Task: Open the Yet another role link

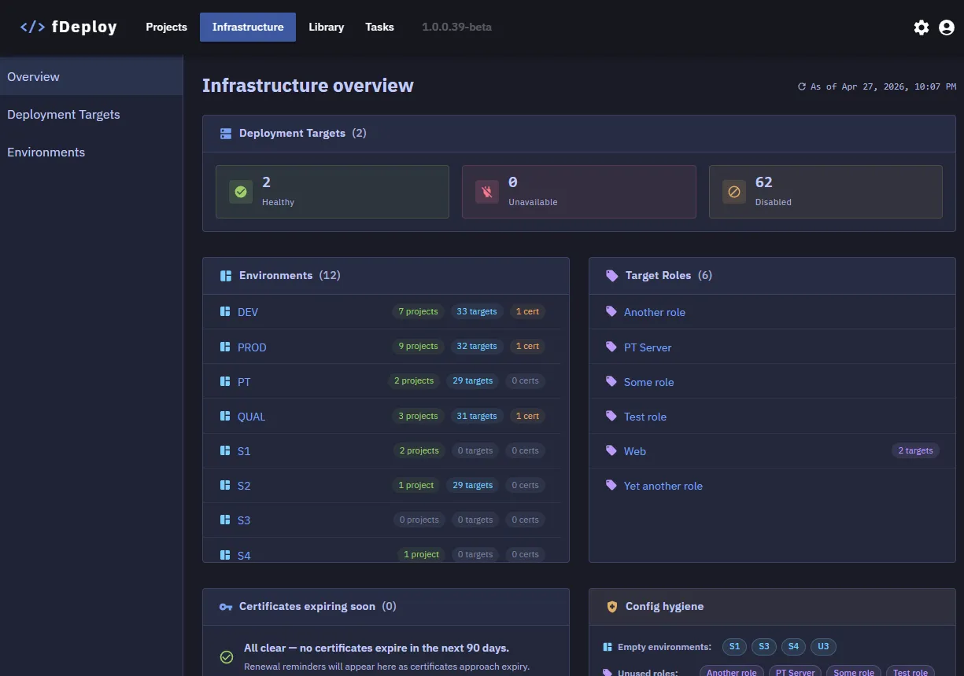Action: tap(663, 486)
